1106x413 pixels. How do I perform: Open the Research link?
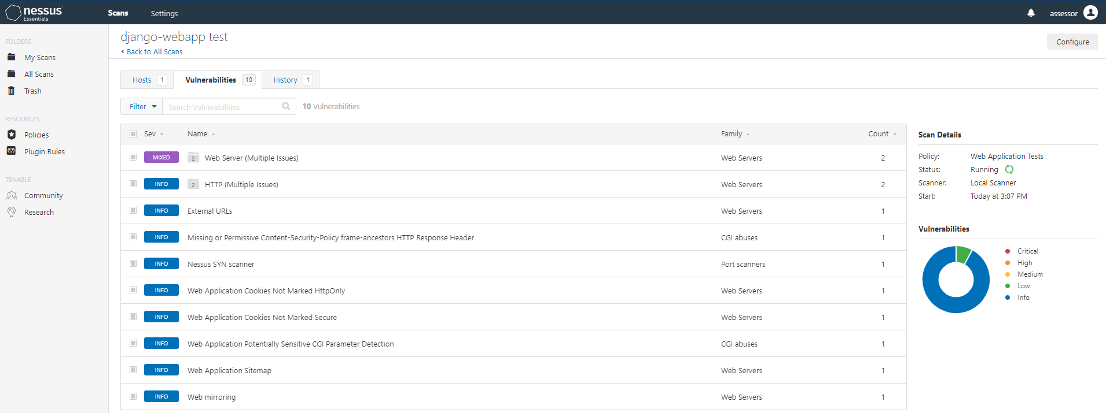pyautogui.click(x=39, y=212)
